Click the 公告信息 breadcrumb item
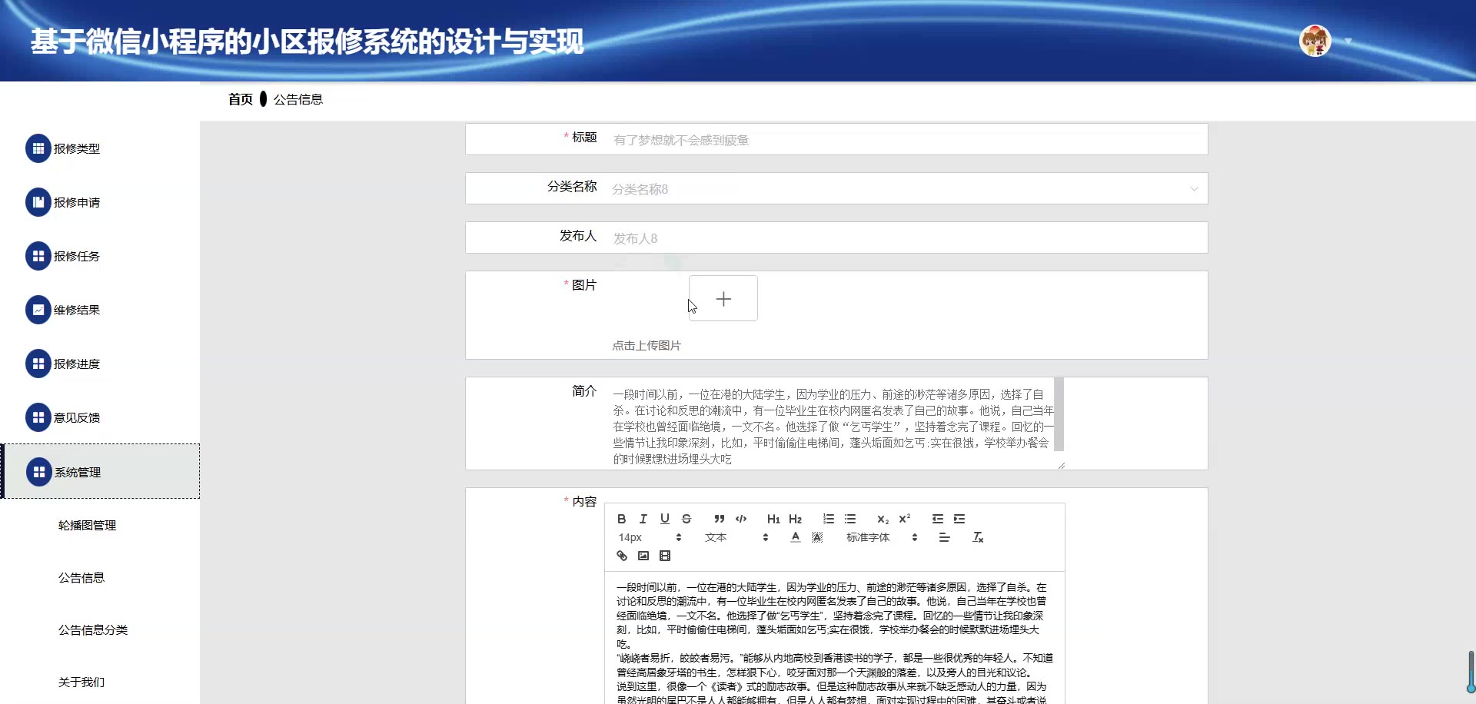This screenshot has width=1476, height=704. pyautogui.click(x=298, y=99)
